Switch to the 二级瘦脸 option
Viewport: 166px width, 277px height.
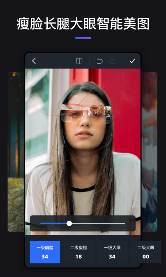pyautogui.click(x=79, y=252)
